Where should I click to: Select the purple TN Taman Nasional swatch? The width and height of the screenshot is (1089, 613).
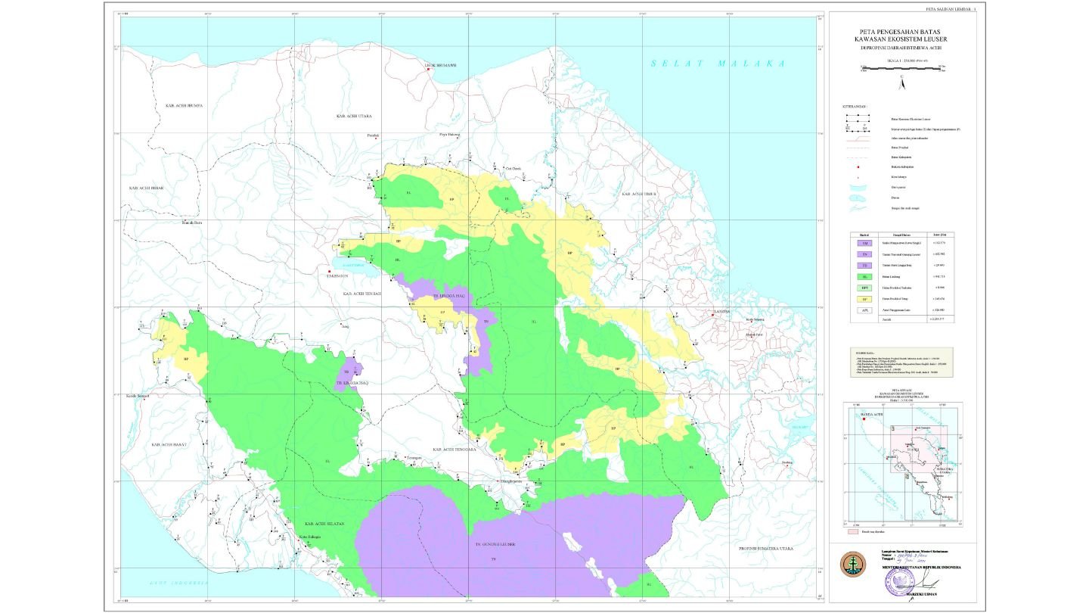coord(864,254)
